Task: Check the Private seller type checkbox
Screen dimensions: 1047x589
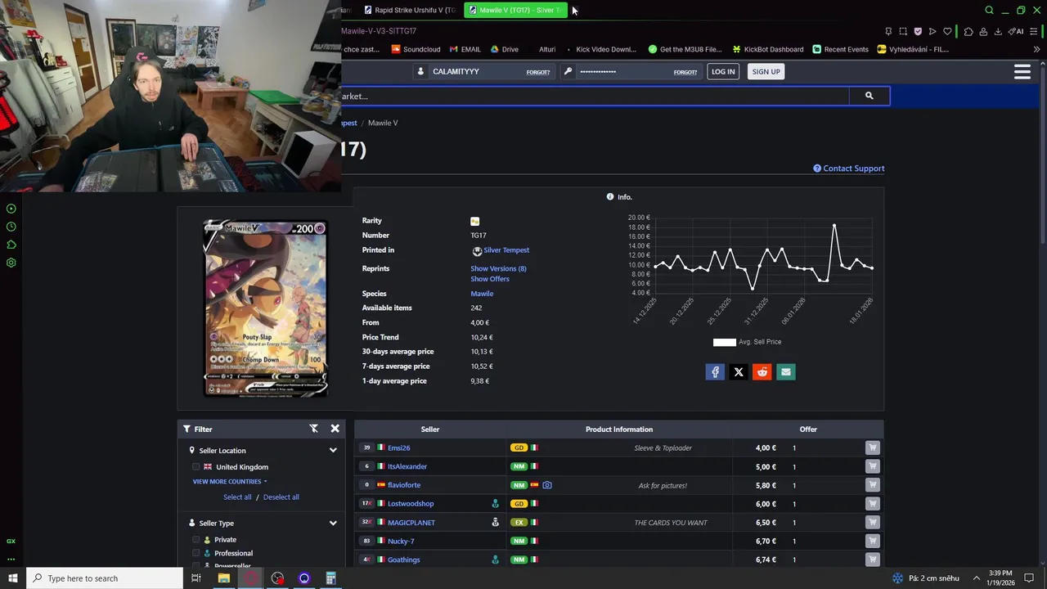Action: 196,540
